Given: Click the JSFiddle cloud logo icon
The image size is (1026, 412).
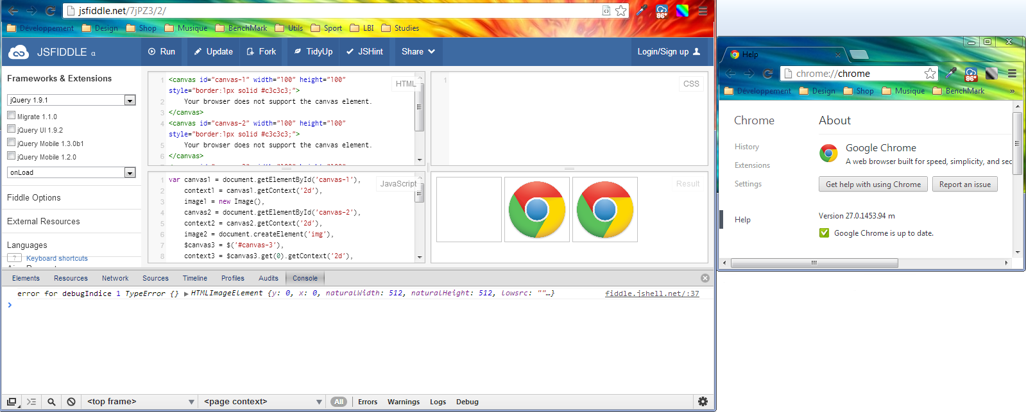Looking at the screenshot, I should [19, 52].
